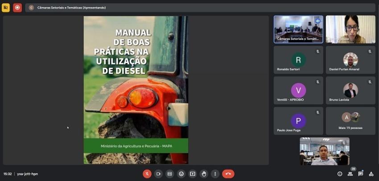The width and height of the screenshot is (379, 181).
Task: Unmute the microphone with the red mic button
Action: (x=147, y=174)
